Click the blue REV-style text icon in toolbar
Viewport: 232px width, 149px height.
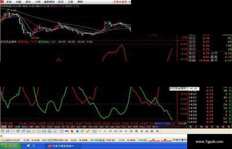tap(67, 131)
